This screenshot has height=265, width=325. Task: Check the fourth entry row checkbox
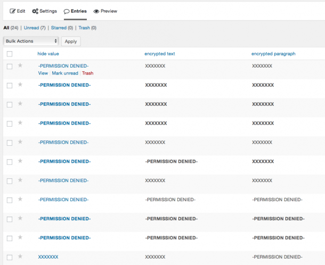pyautogui.click(x=10, y=123)
